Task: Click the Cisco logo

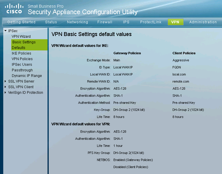Action: click(x=14, y=9)
